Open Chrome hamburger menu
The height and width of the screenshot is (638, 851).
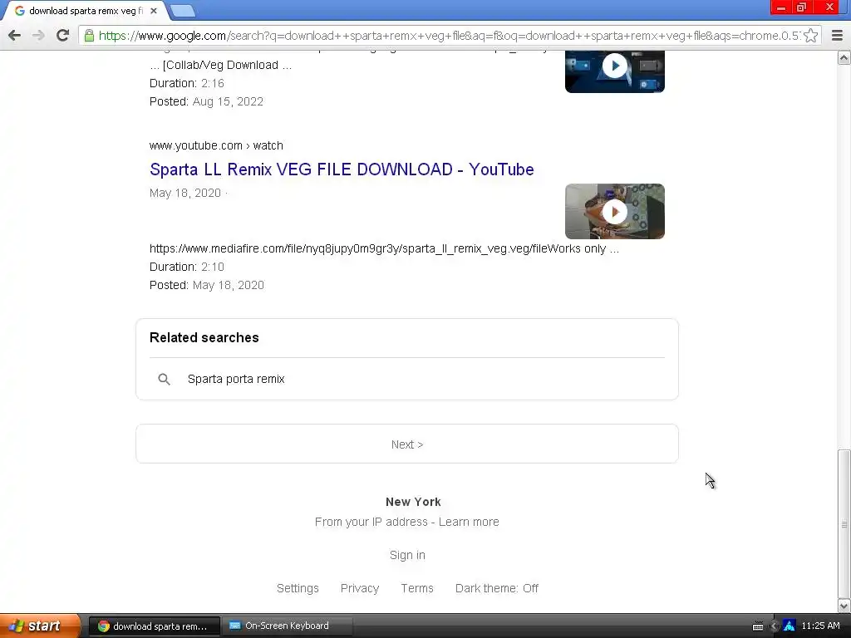(837, 36)
